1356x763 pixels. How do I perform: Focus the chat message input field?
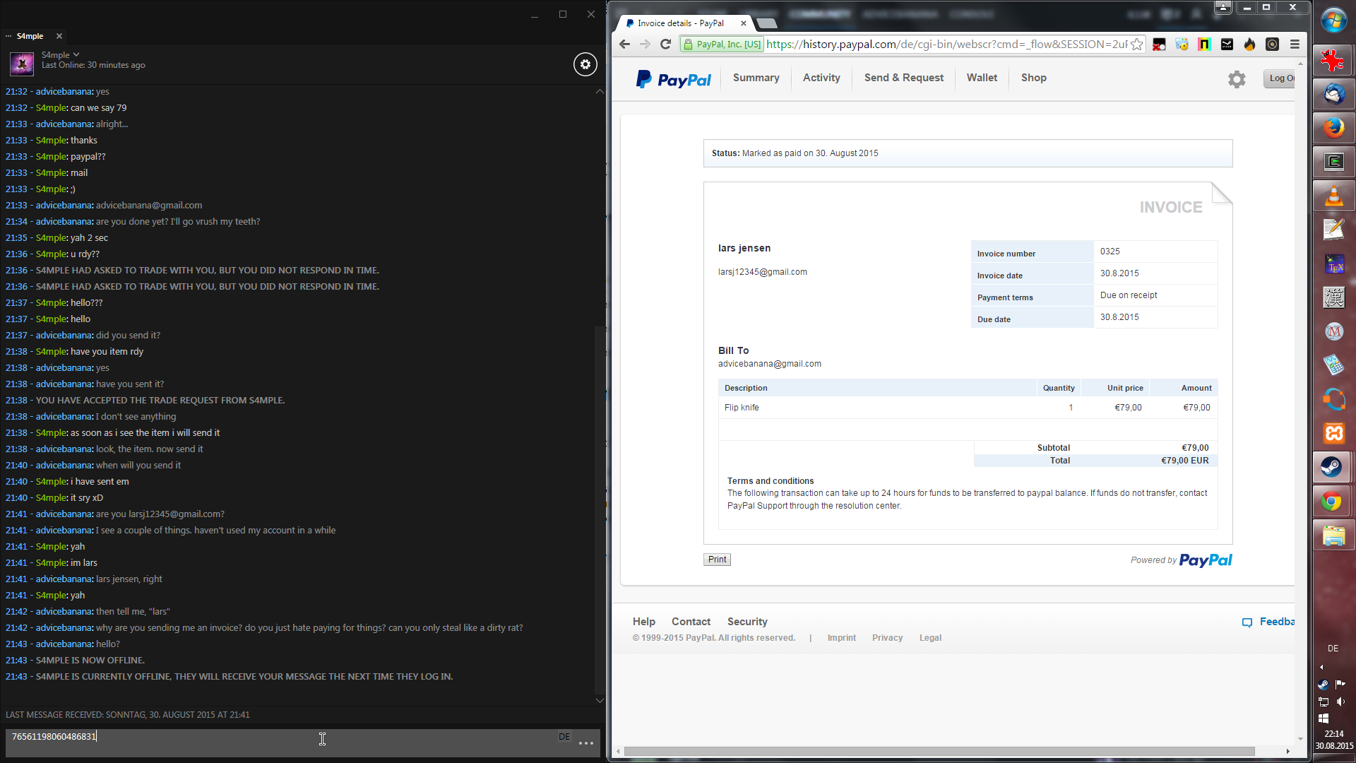coord(282,737)
